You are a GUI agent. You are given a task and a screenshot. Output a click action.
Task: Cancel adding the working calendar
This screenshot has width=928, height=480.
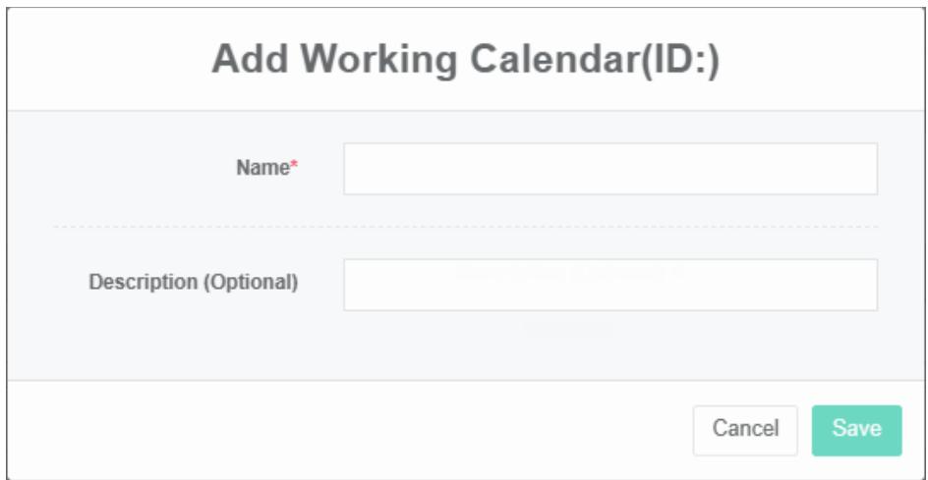click(x=745, y=430)
